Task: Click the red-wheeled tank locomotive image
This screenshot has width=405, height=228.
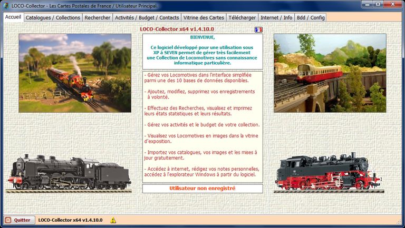Action: [x=329, y=172]
